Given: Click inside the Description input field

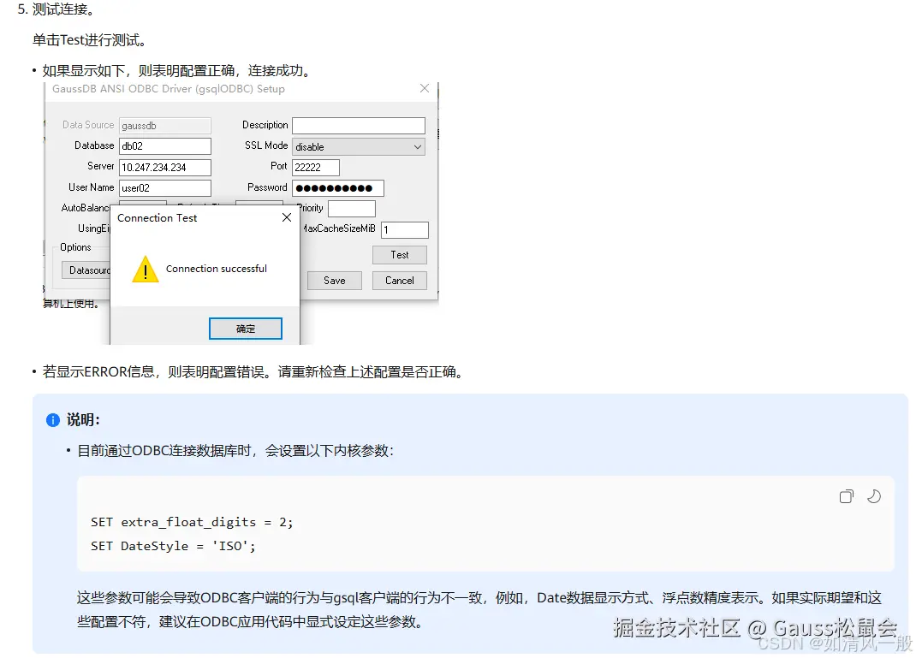Looking at the screenshot, I should pyautogui.click(x=358, y=125).
